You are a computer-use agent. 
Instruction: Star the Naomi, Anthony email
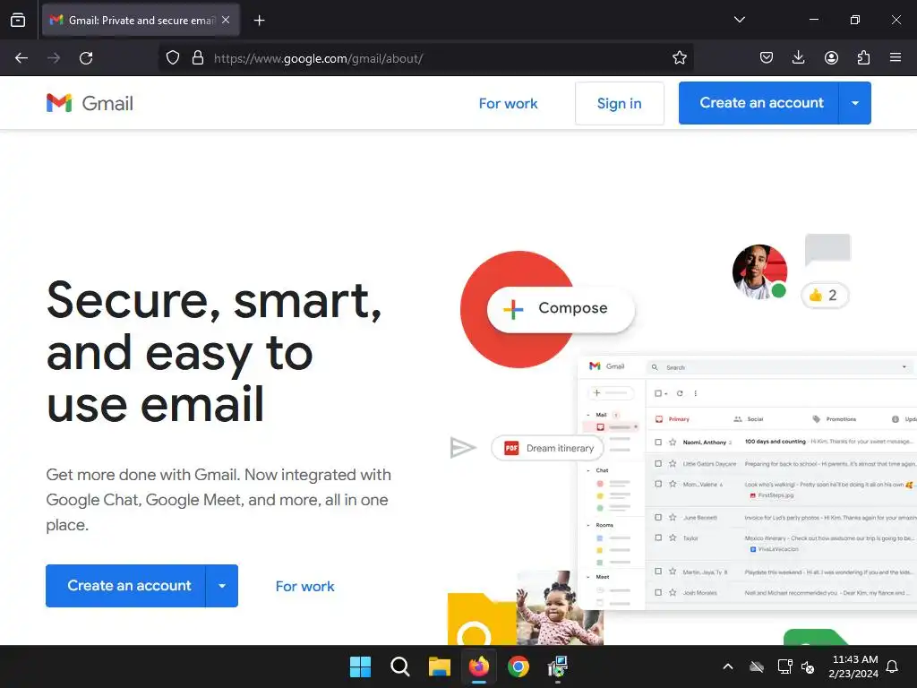[673, 443]
